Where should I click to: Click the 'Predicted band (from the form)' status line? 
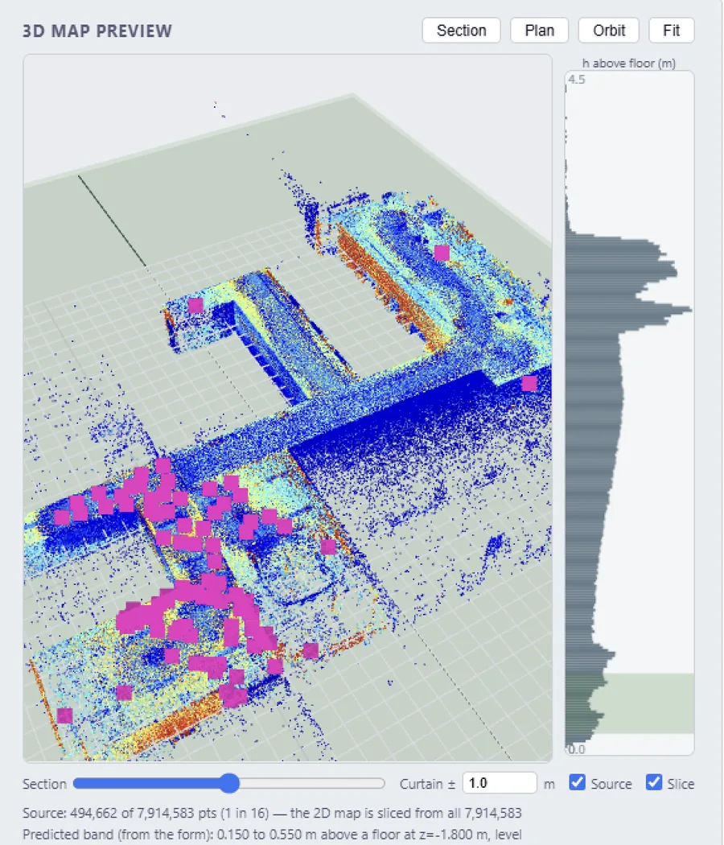point(272,835)
